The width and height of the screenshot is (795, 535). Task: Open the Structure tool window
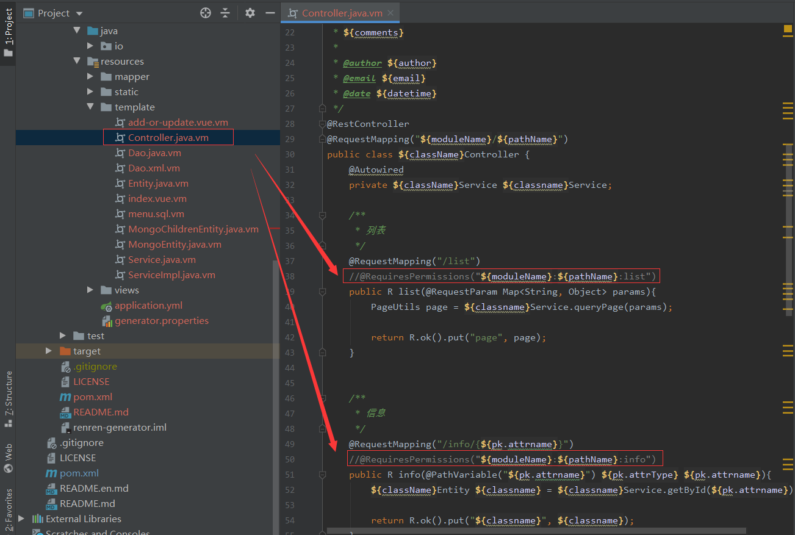[9, 398]
